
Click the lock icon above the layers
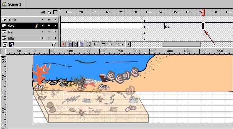coord(49,12)
